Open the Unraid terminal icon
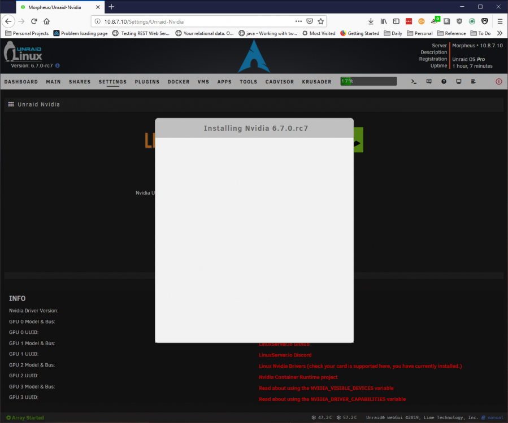The image size is (508, 423). pyautogui.click(x=414, y=81)
